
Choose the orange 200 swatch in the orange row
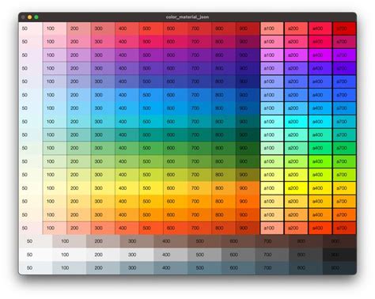pos(79,214)
